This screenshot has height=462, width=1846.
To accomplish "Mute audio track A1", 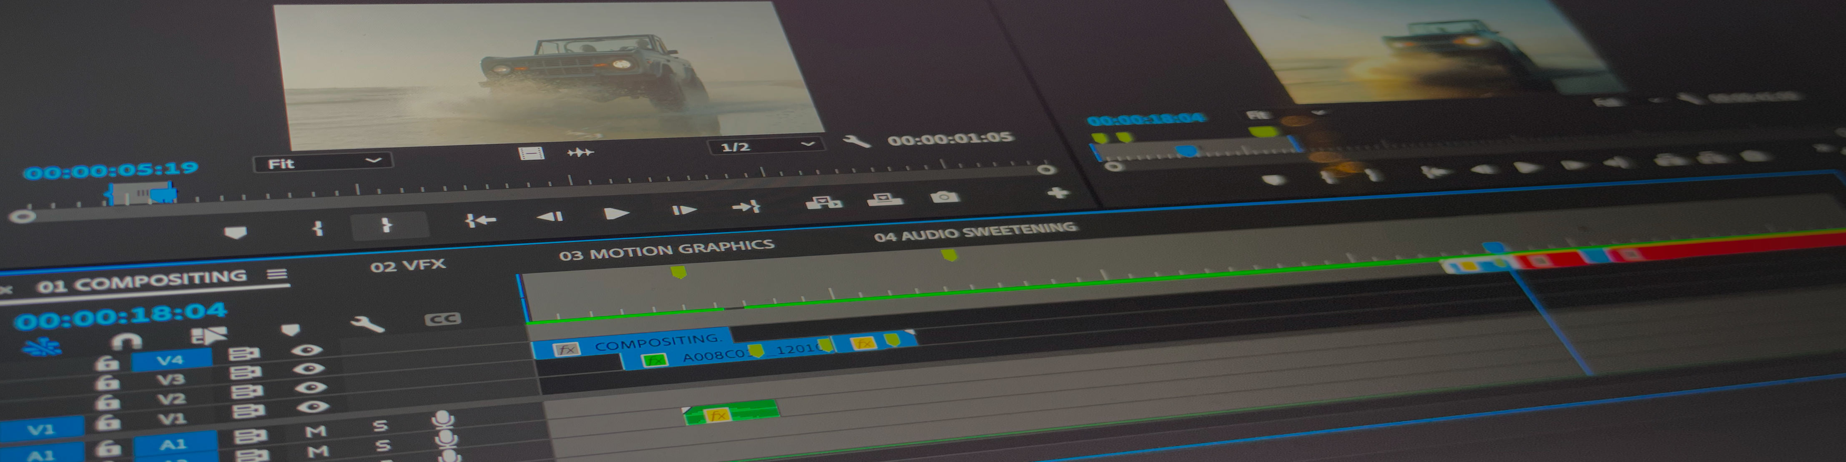I will pyautogui.click(x=316, y=432).
